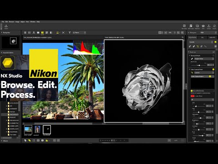The width and height of the screenshot is (218, 164).
Task: Open the File menu
Action: pos(3,22)
